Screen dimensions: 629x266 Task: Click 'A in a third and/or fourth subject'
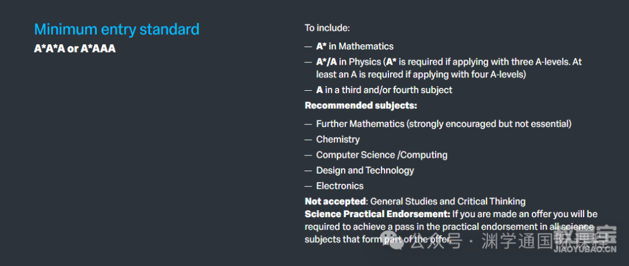point(384,90)
